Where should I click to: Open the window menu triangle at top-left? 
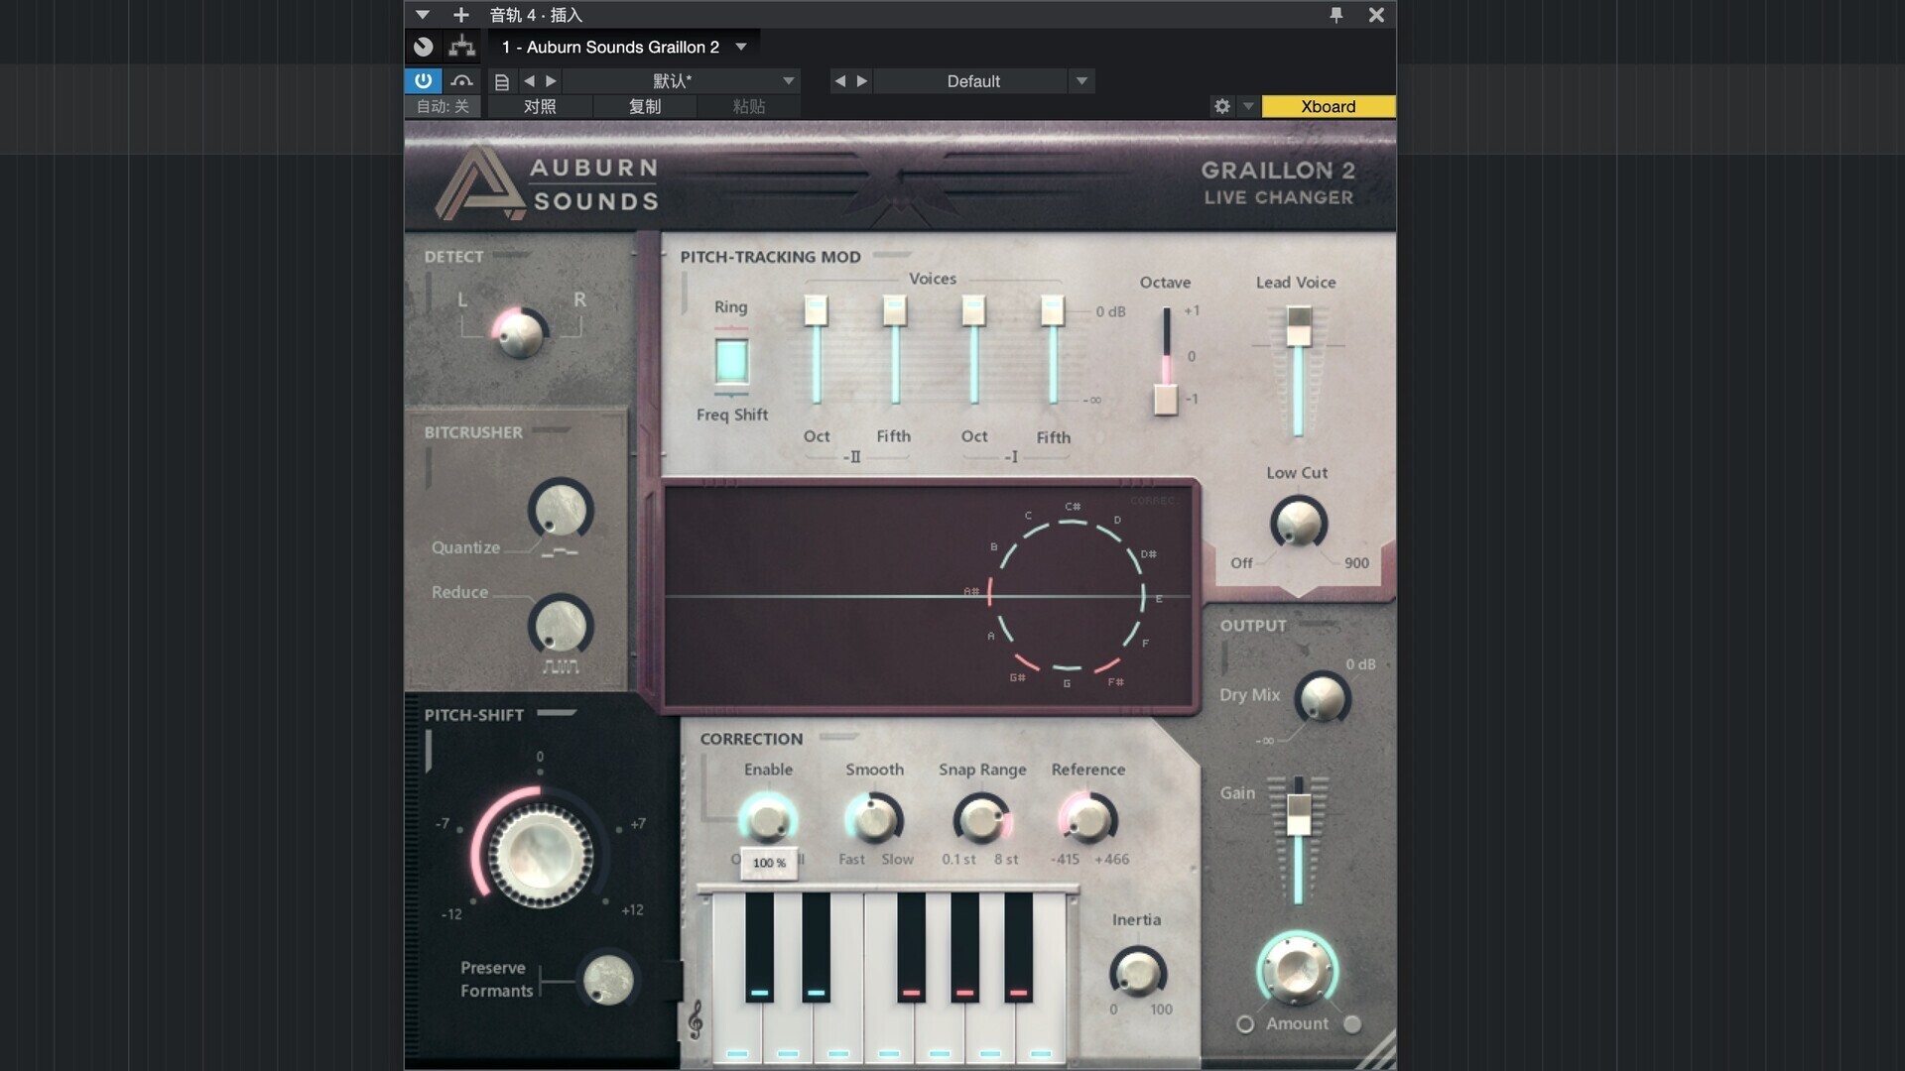[x=423, y=15]
